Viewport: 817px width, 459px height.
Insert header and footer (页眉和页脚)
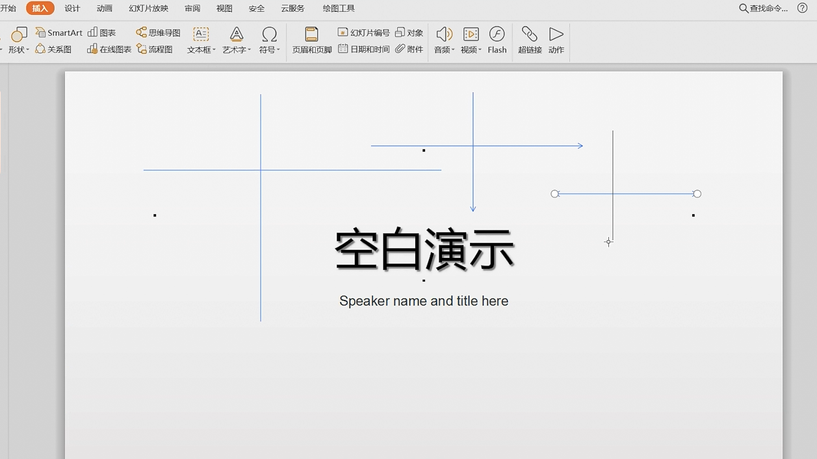click(312, 40)
